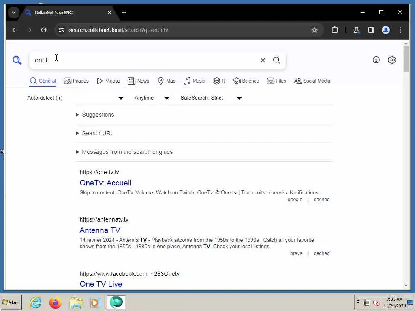Open the media player taskbar icon
Viewport: 415px width, 311px height.
(x=96, y=302)
